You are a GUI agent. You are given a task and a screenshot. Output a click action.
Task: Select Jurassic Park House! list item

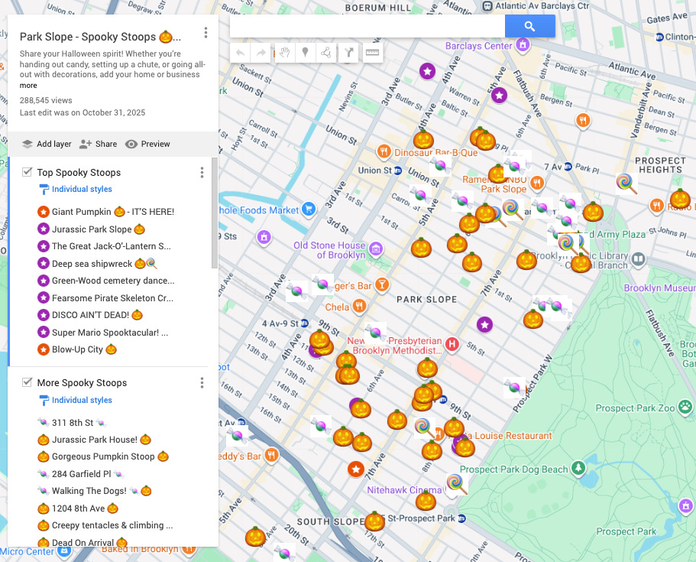tap(95, 440)
